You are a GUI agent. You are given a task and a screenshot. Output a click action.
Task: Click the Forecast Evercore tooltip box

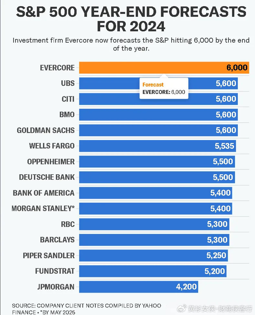click(x=164, y=88)
